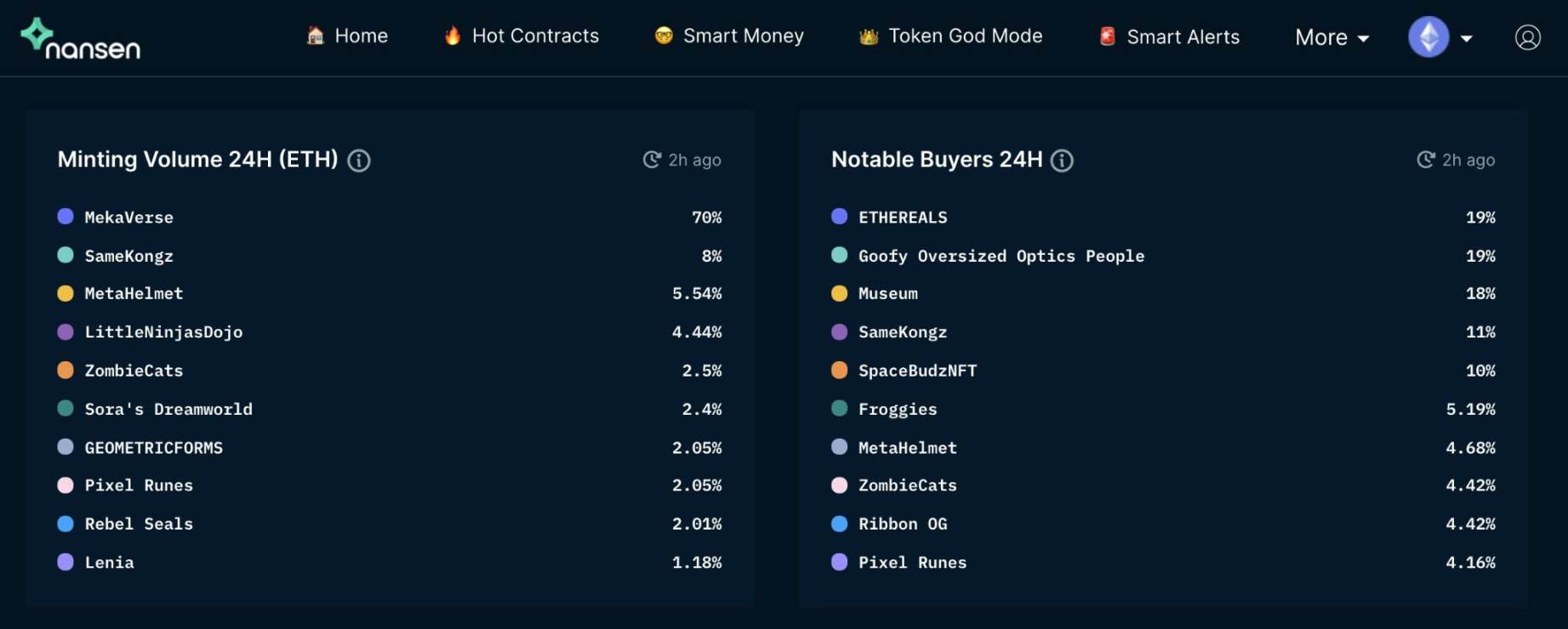Select ETHEREALS in notable buyers list
Image resolution: width=1568 pixels, height=629 pixels.
903,218
